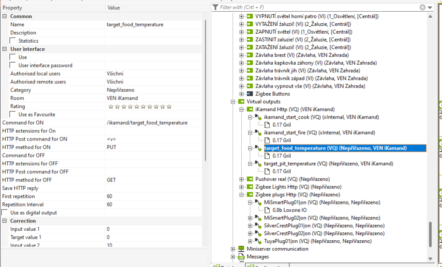442x267 pixels.
Task: Click the ikamand_start_cook command icon
Action: click(x=259, y=117)
